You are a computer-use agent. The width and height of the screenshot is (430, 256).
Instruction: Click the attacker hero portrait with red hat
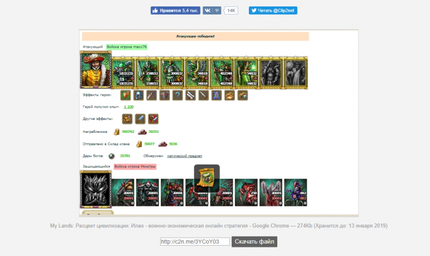point(96,70)
